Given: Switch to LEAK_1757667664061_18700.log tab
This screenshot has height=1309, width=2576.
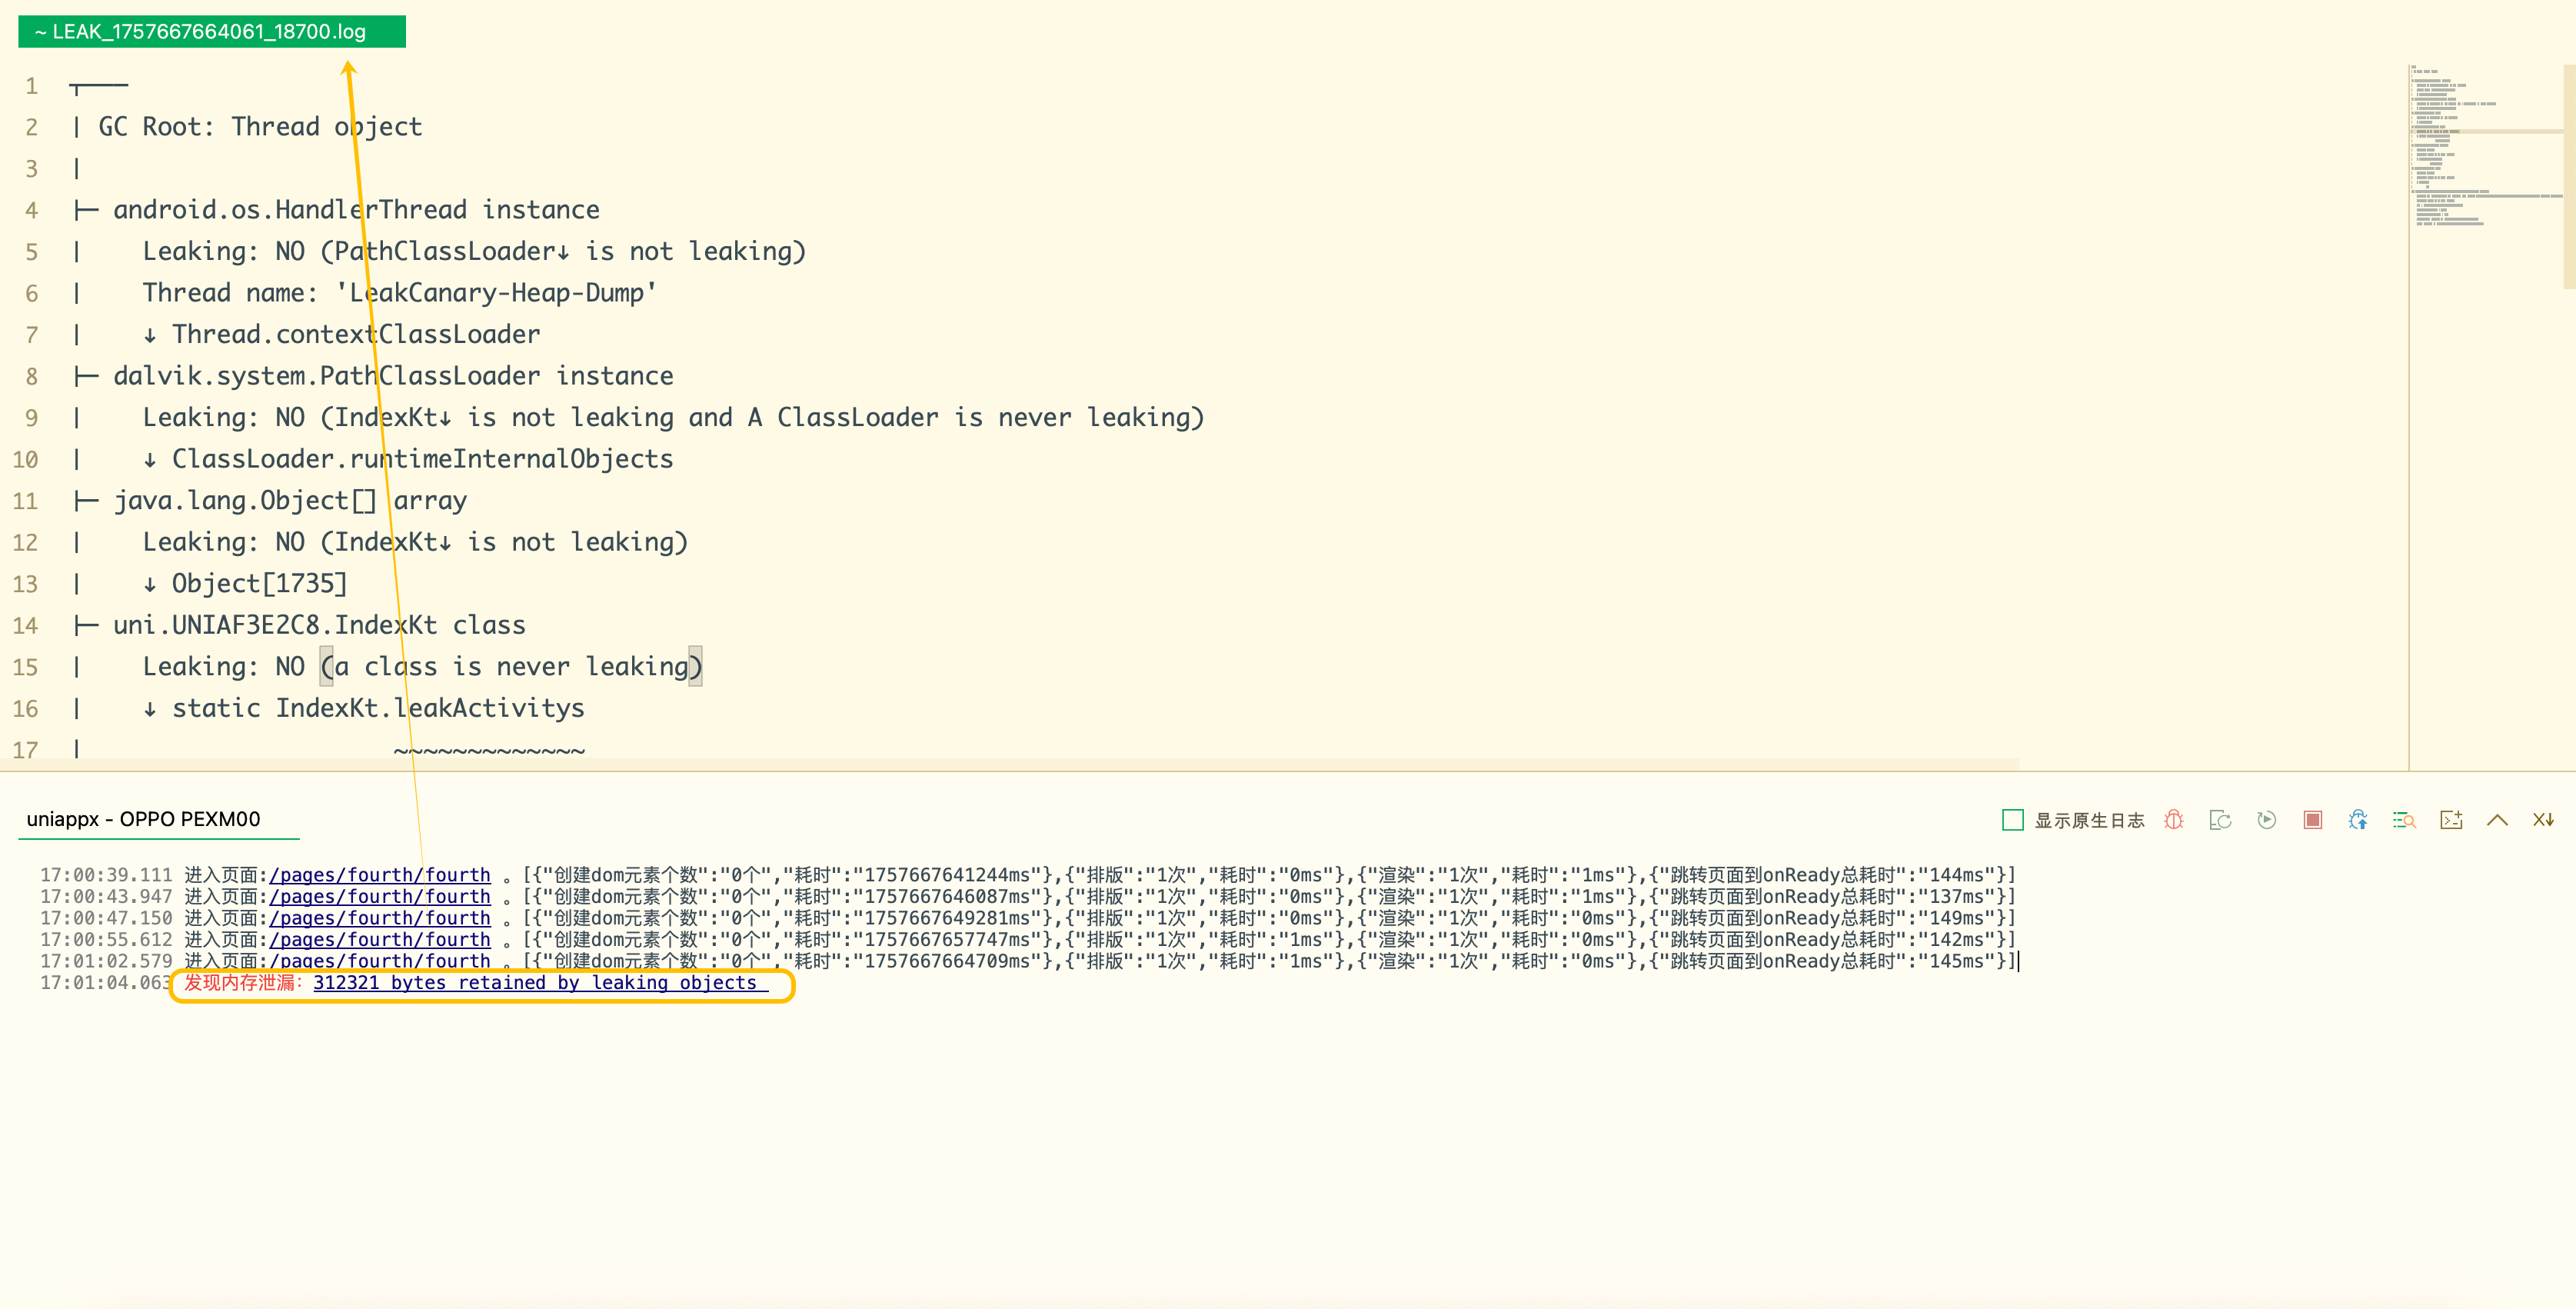Looking at the screenshot, I should tap(212, 31).
